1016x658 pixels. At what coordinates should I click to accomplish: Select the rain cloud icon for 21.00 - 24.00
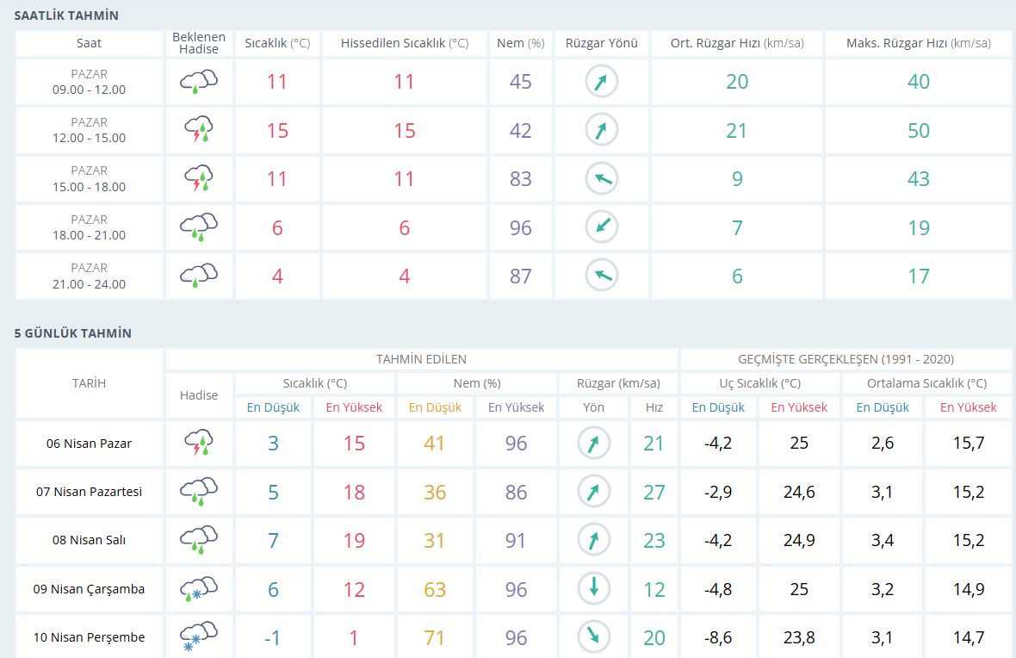tap(198, 276)
